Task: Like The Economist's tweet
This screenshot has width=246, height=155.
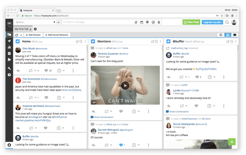Action: tap(46, 98)
